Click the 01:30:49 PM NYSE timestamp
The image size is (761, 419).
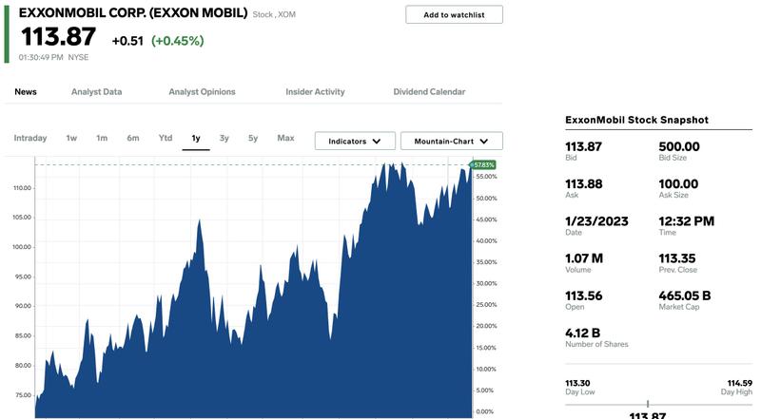coord(53,57)
